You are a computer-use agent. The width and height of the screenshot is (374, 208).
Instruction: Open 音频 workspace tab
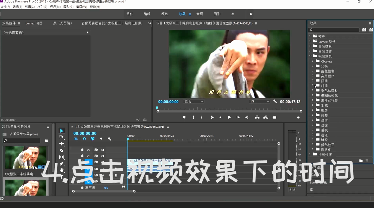[200, 14]
